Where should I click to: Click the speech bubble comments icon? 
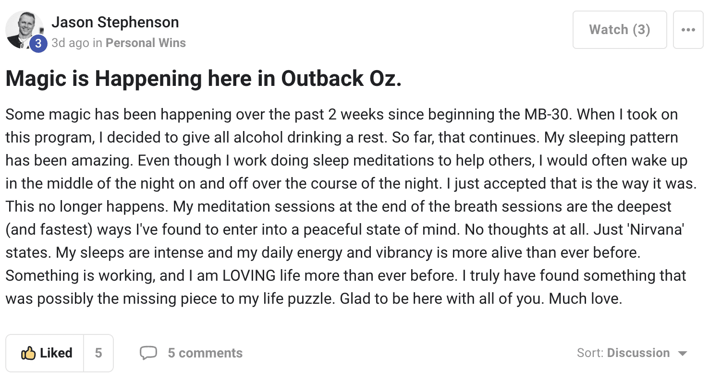pos(148,353)
